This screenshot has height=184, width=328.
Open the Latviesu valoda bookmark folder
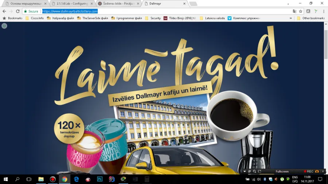(212, 18)
